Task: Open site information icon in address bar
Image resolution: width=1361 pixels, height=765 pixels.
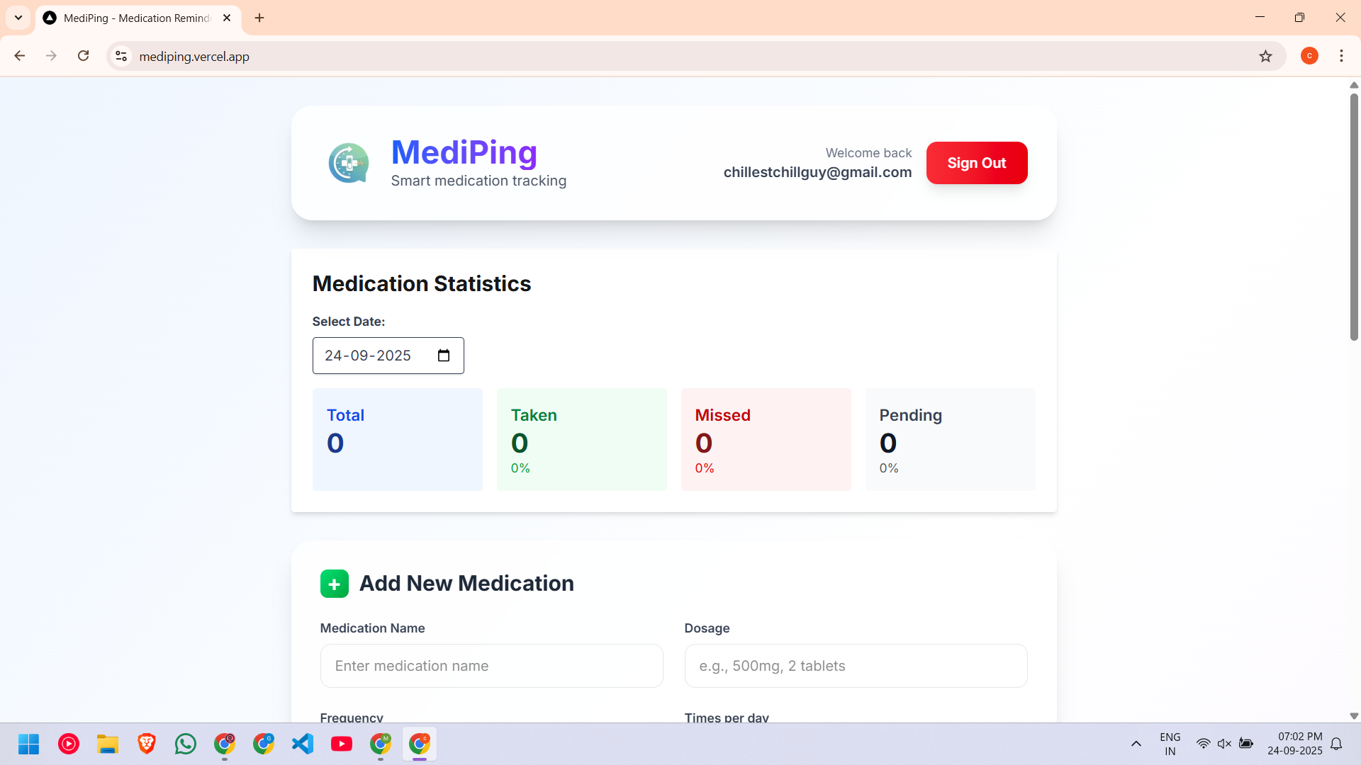Action: 121,56
